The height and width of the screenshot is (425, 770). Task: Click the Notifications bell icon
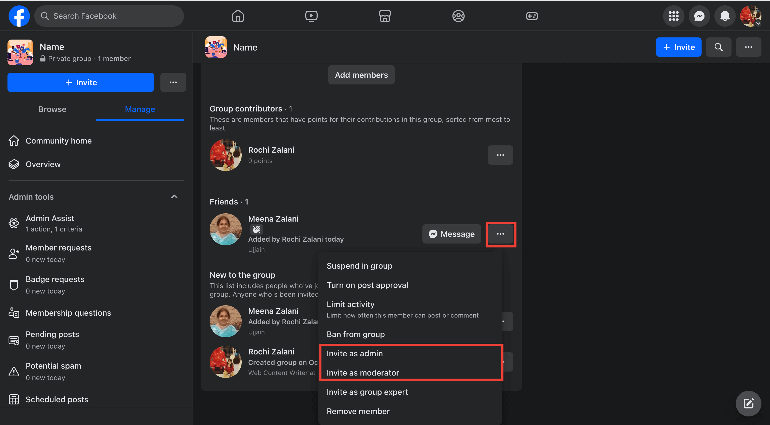(725, 16)
